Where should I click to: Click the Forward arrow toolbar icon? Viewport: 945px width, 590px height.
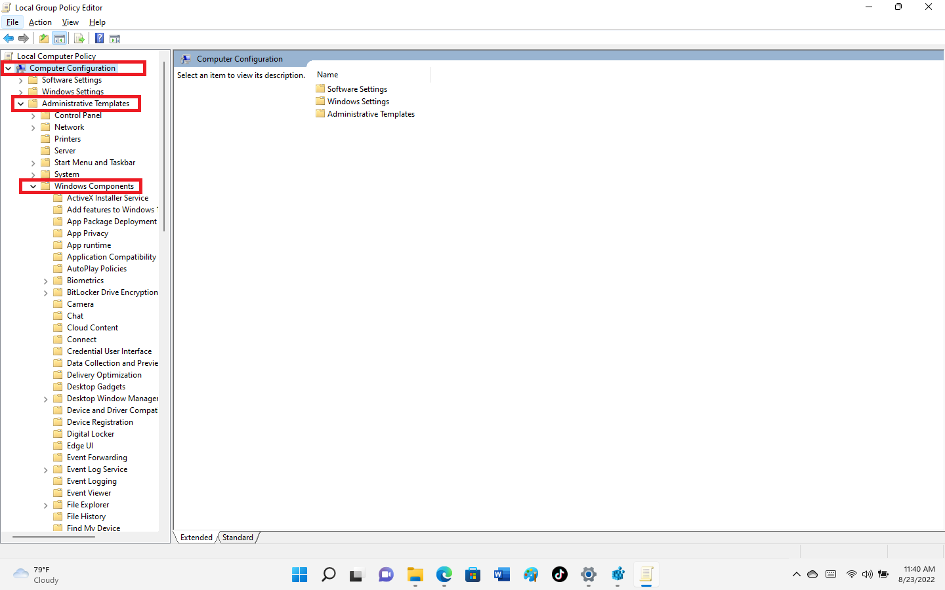(x=24, y=38)
